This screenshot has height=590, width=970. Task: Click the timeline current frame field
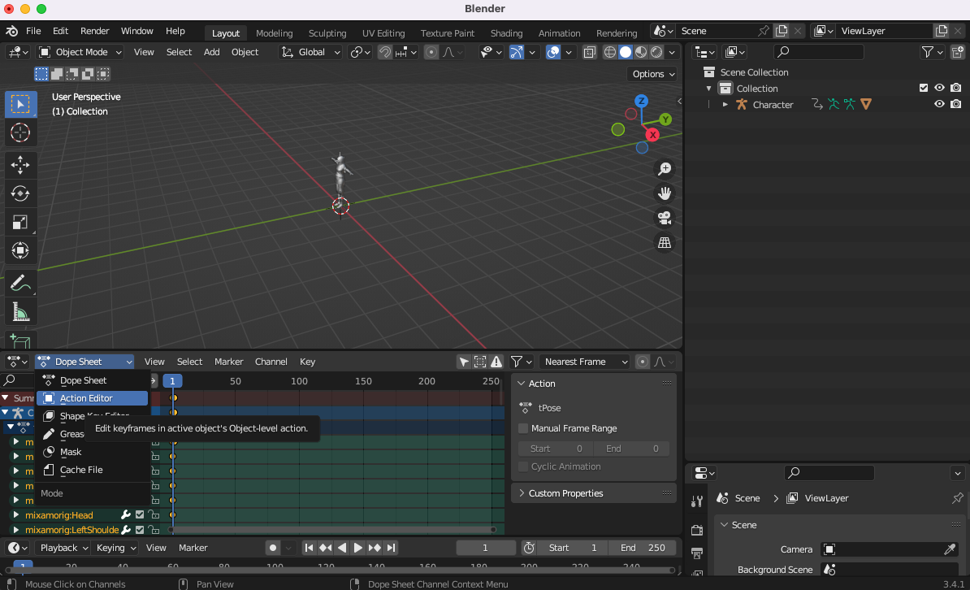486,548
